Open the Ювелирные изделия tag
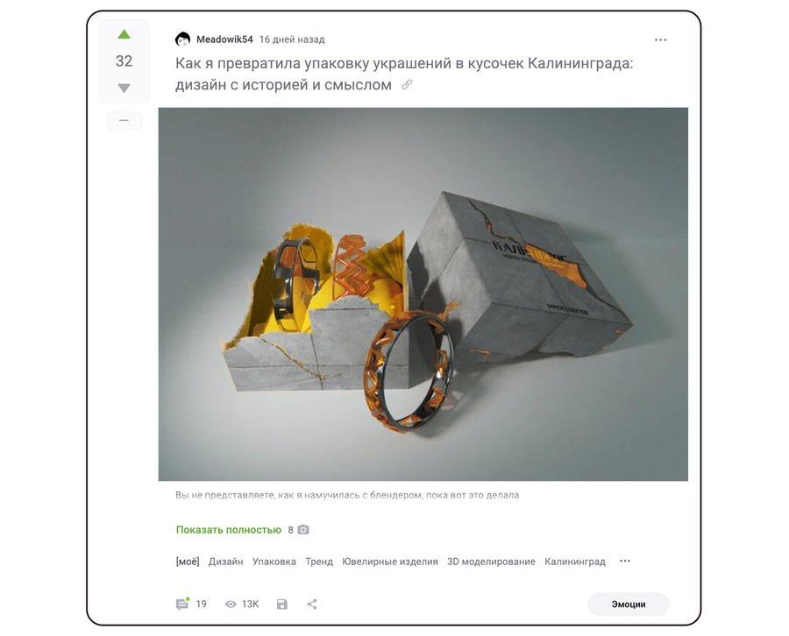 point(390,562)
